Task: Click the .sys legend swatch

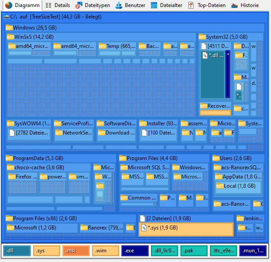Action: pos(47,251)
